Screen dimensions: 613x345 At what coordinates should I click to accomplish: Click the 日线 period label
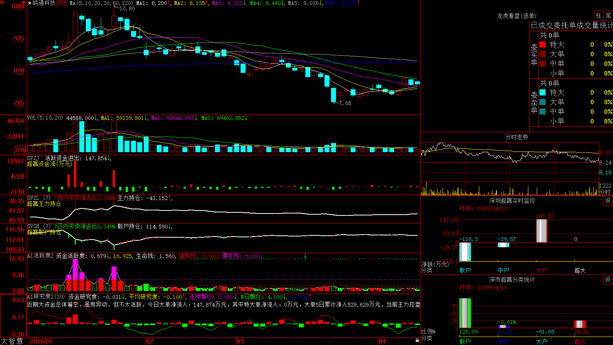62,3
